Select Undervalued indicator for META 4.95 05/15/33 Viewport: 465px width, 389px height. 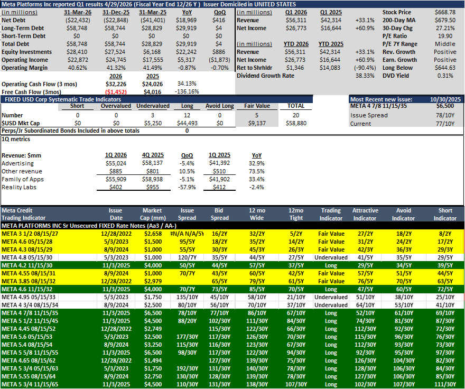click(331, 297)
